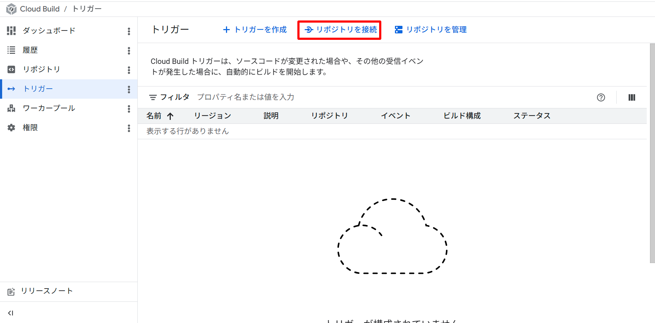Image resolution: width=655 pixels, height=323 pixels.
Task: Open the リポジトリ sidebar page
Action: tap(41, 69)
